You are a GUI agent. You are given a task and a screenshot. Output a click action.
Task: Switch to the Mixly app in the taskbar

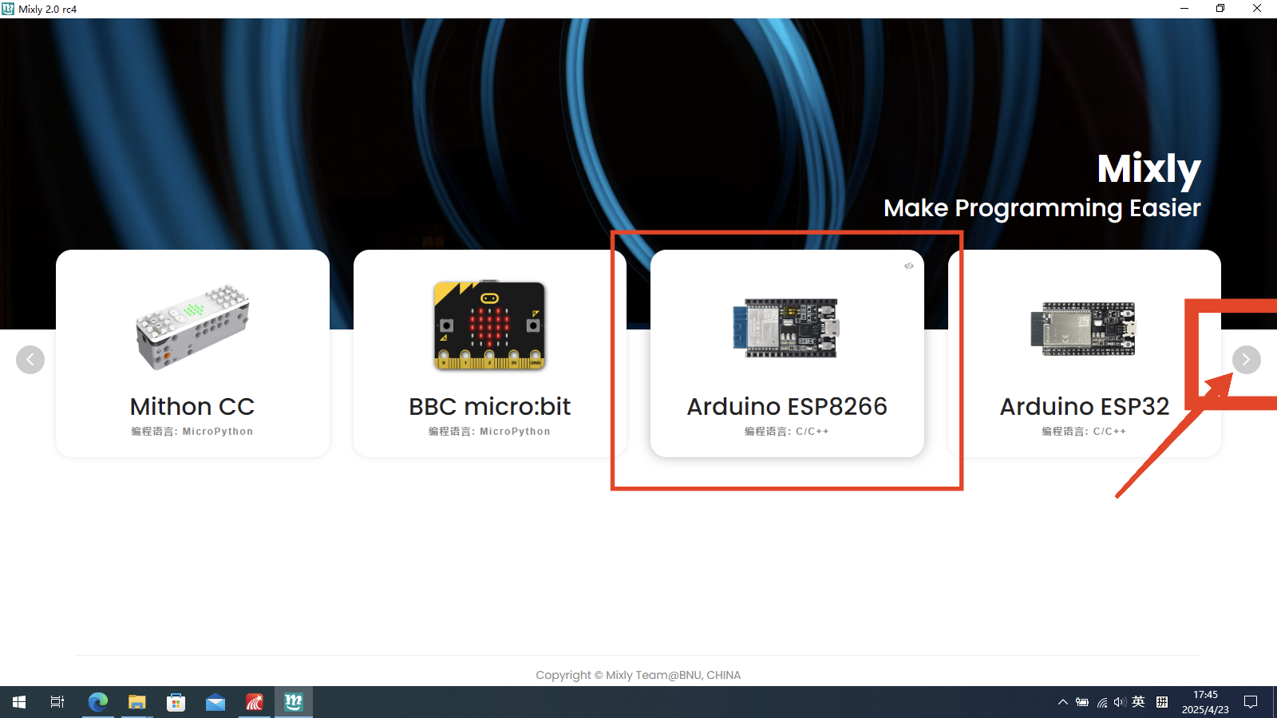pos(294,702)
